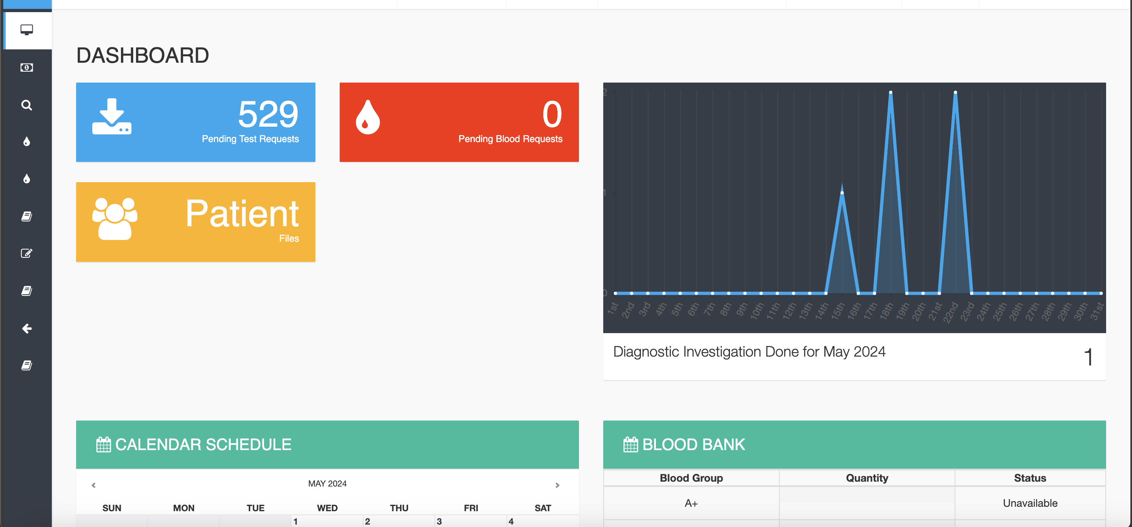
Task: Click the users group icon on Patient tile
Action: (115, 219)
